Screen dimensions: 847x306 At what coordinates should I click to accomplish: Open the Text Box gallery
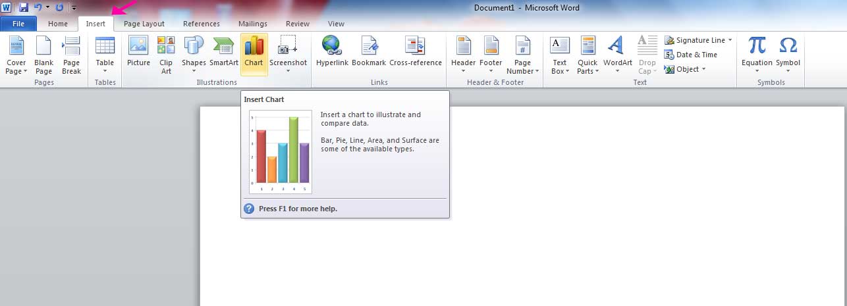(x=559, y=55)
